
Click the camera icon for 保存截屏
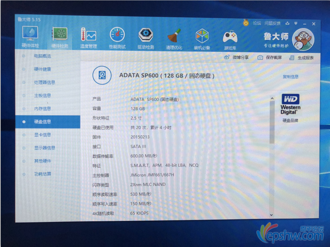[x=260, y=58]
